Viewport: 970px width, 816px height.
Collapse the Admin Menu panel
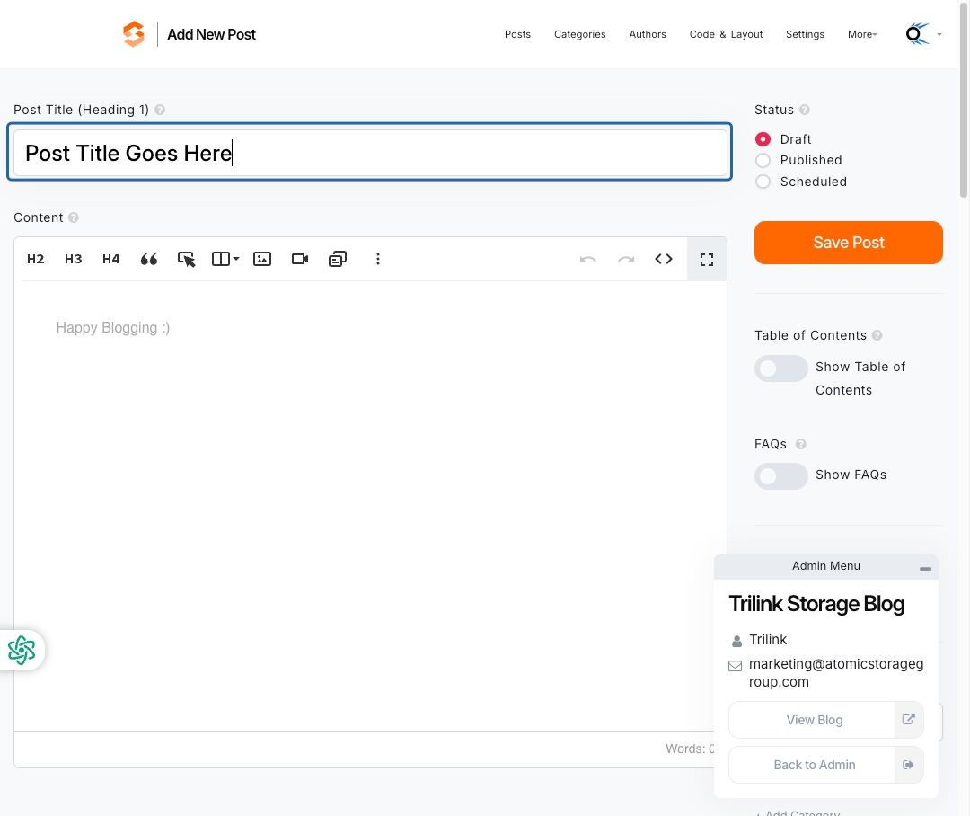point(925,568)
